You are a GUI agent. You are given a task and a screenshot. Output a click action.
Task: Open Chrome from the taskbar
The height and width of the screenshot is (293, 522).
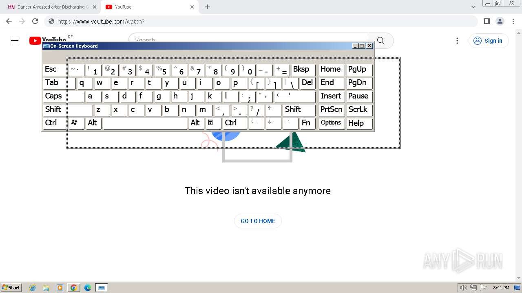(74, 288)
